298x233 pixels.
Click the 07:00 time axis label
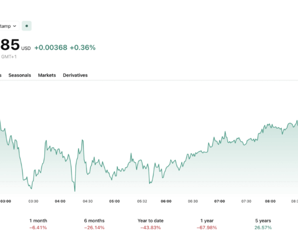click(x=220, y=201)
